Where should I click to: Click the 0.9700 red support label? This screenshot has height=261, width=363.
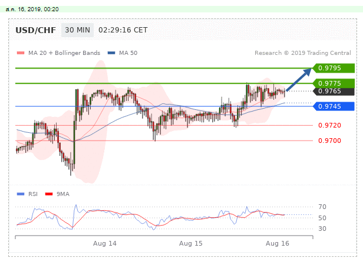point(329,141)
